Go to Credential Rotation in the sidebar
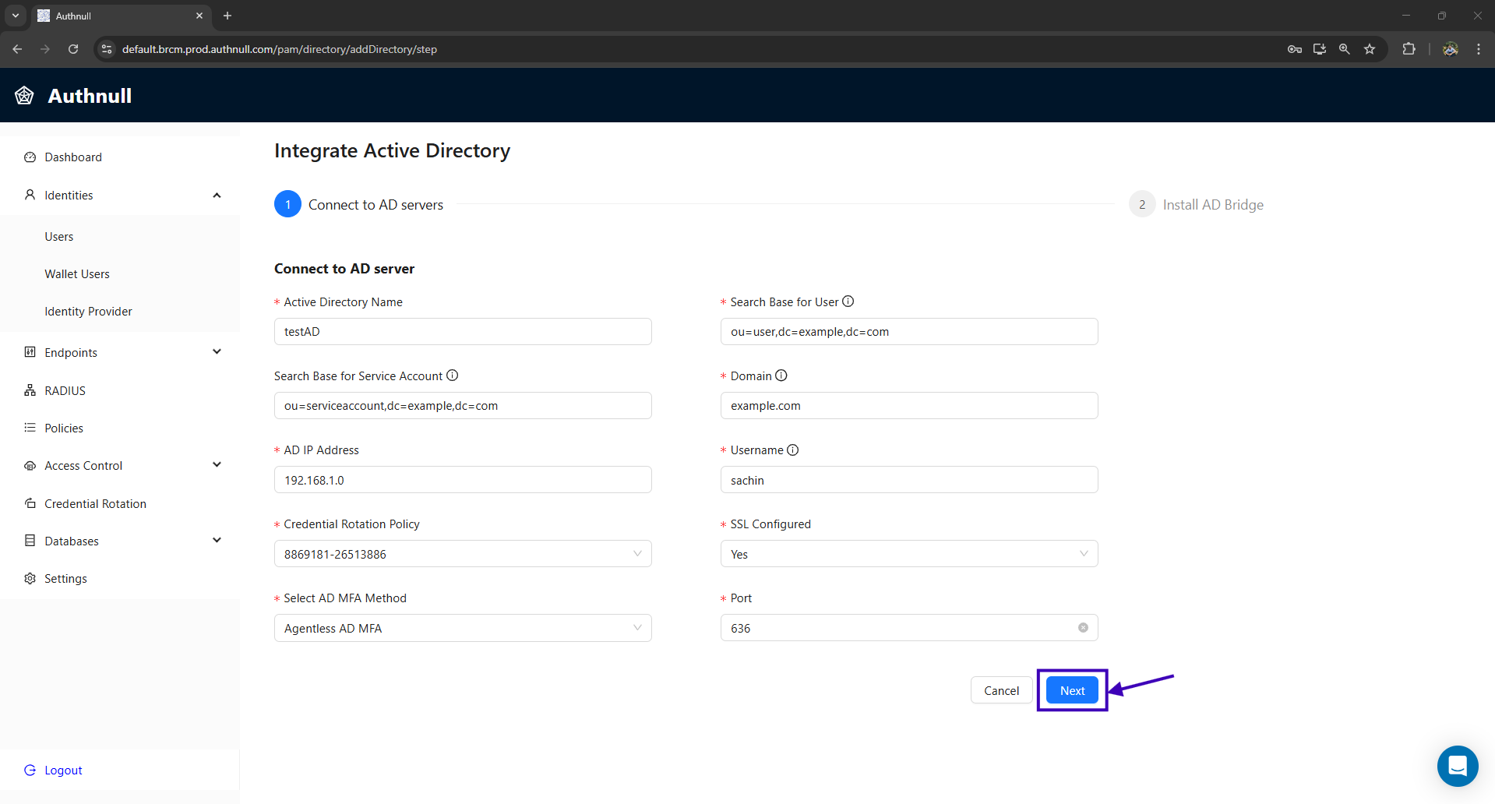The image size is (1495, 804). [x=95, y=504]
